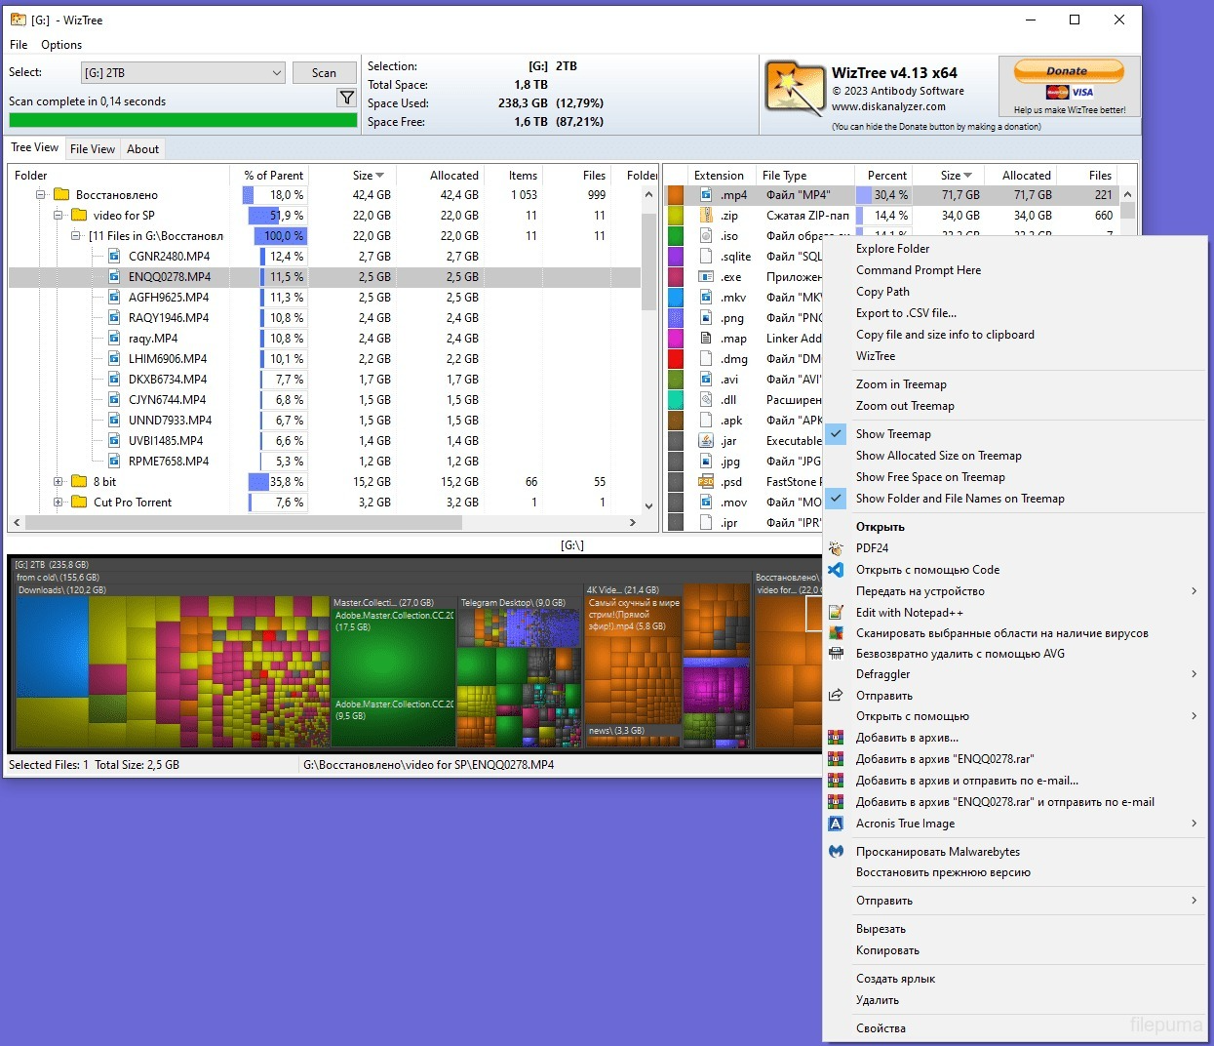Switch to the File View tab

click(92, 148)
